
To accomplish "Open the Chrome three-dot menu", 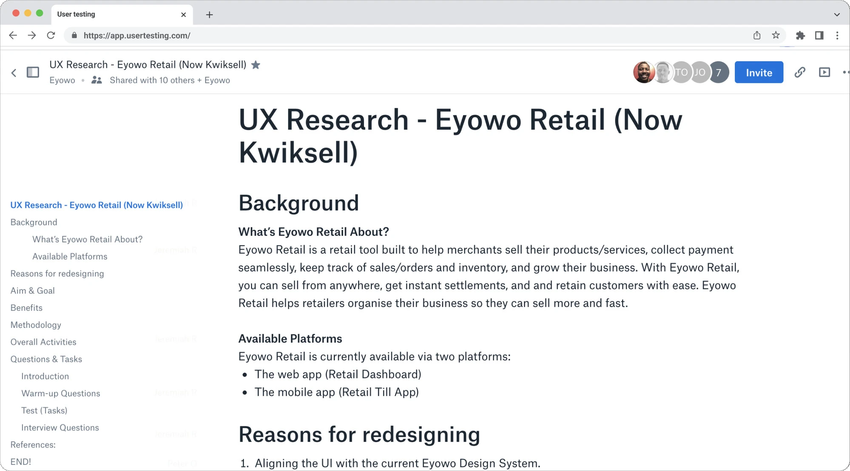I will coord(837,35).
